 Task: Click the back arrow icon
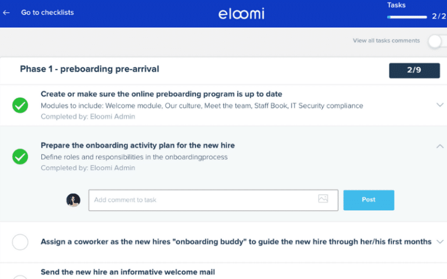pyautogui.click(x=6, y=13)
